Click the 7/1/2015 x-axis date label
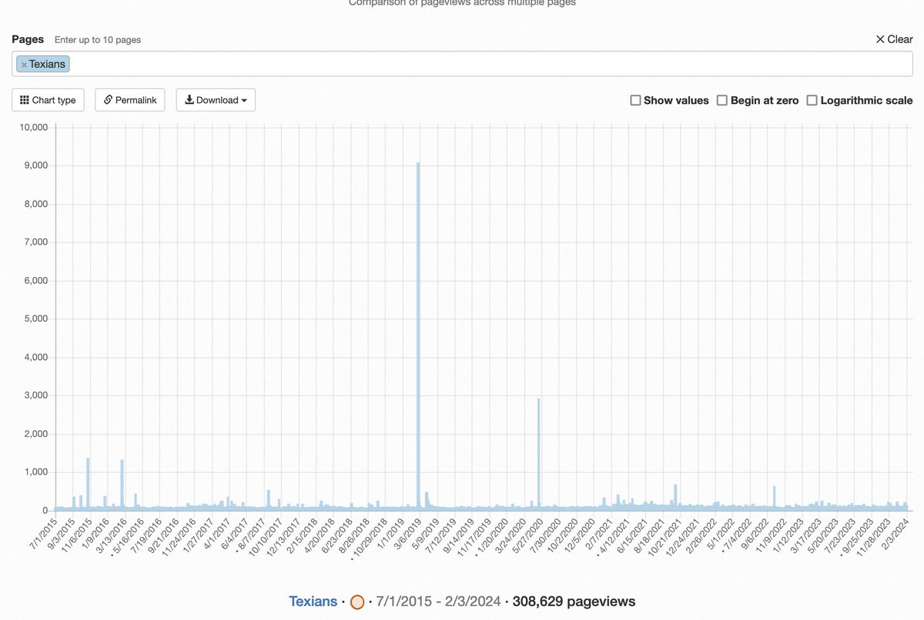This screenshot has height=620, width=924. coord(42,535)
